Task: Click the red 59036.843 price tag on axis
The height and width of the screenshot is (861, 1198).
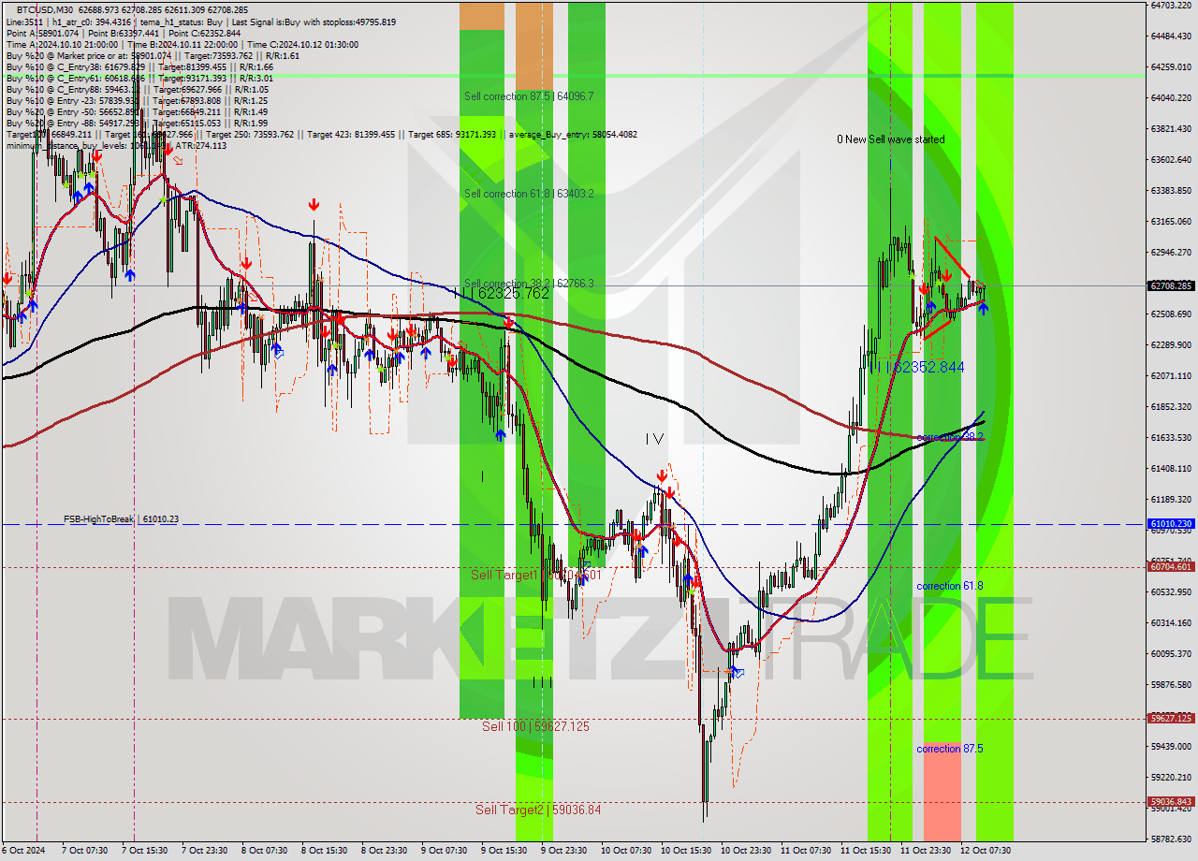Action: (x=1171, y=802)
